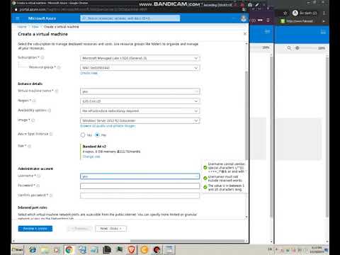Click the Bandicam camera screenshot icon
340x255 pixels.
(250, 5)
